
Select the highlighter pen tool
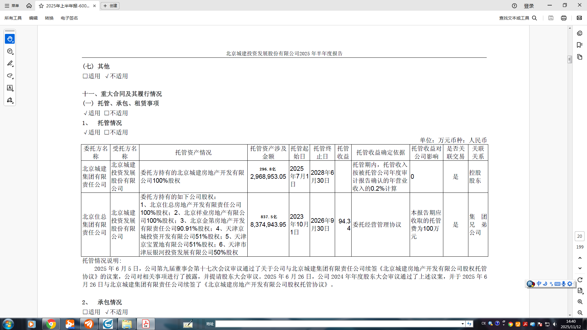tap(10, 64)
